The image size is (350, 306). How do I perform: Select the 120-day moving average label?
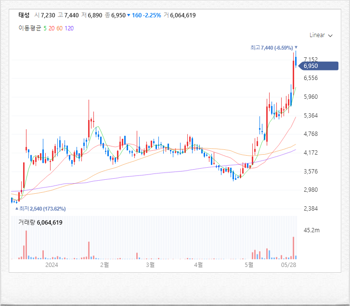point(69,28)
